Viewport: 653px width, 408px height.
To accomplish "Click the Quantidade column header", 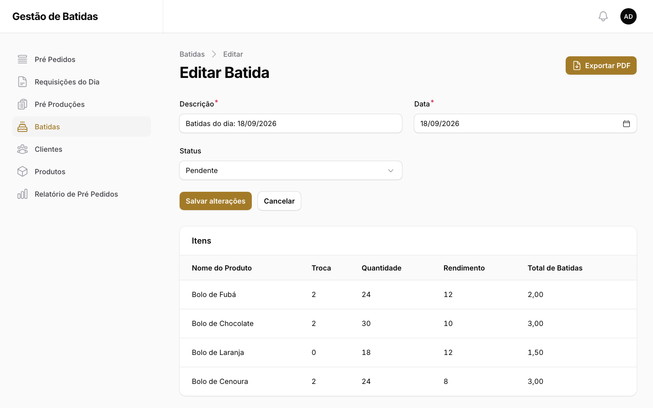I will (382, 268).
